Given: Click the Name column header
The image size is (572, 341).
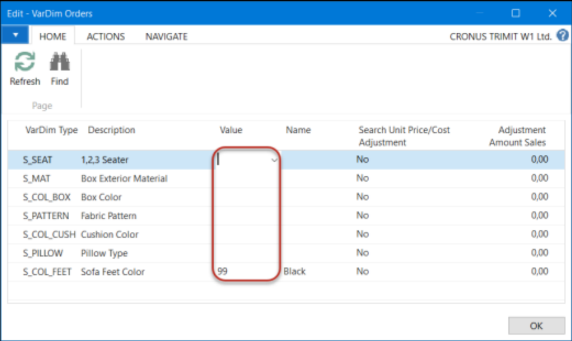Looking at the screenshot, I should point(298,130).
